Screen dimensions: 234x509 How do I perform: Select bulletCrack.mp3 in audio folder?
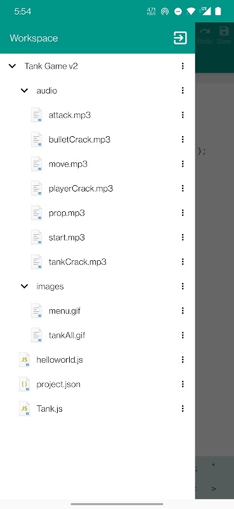tap(79, 139)
